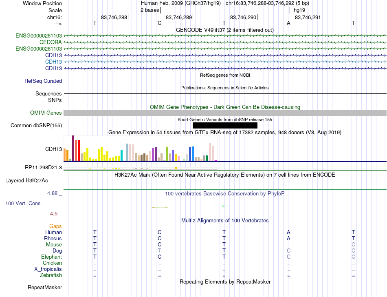
Task: Click the light-blue CDH13 transcript label
Action: [53, 62]
